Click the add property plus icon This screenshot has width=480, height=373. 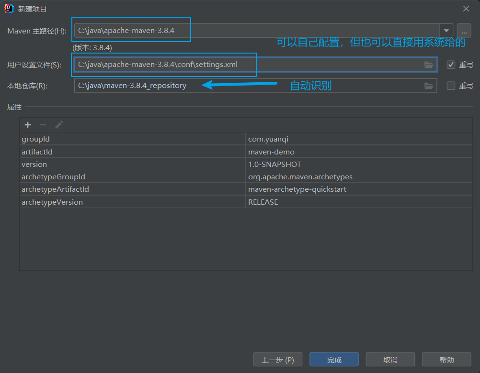point(28,125)
